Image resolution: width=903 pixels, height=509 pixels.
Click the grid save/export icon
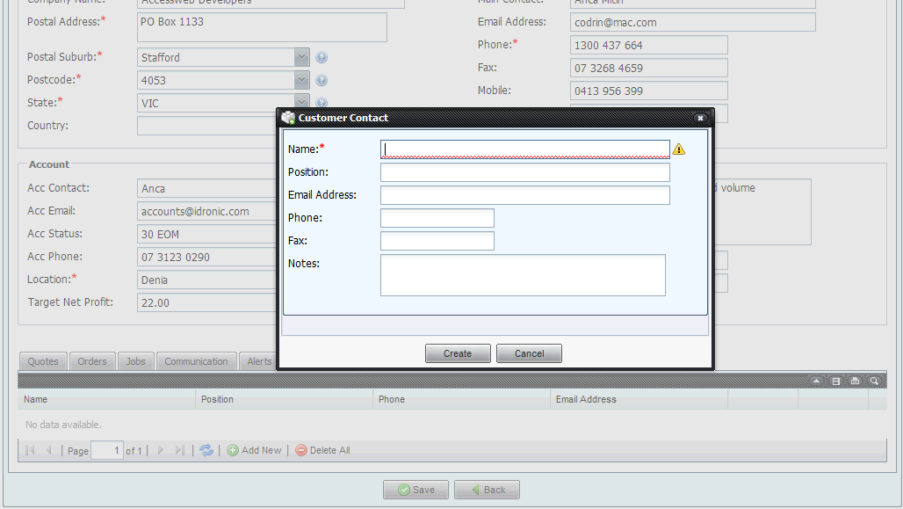pos(835,381)
